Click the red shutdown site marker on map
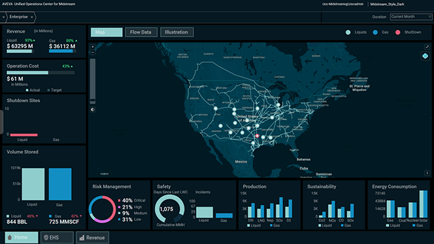The width and height of the screenshot is (434, 244). (257, 135)
